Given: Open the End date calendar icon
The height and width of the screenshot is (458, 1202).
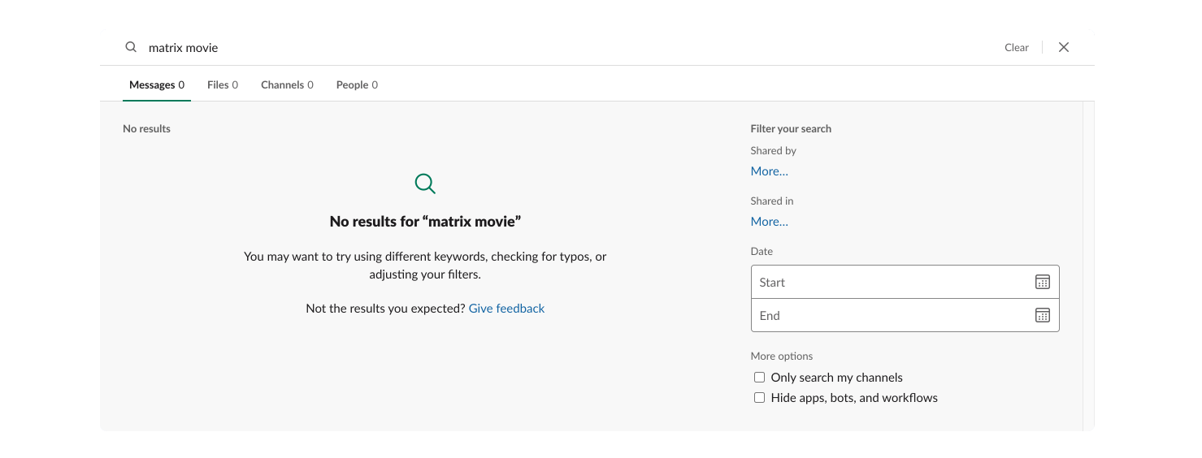Looking at the screenshot, I should [x=1043, y=315].
